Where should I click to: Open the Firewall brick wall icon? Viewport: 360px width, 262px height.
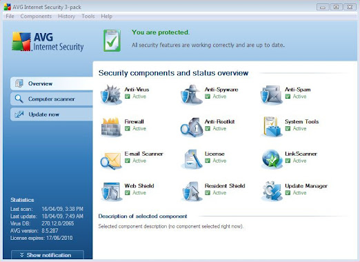coord(111,127)
